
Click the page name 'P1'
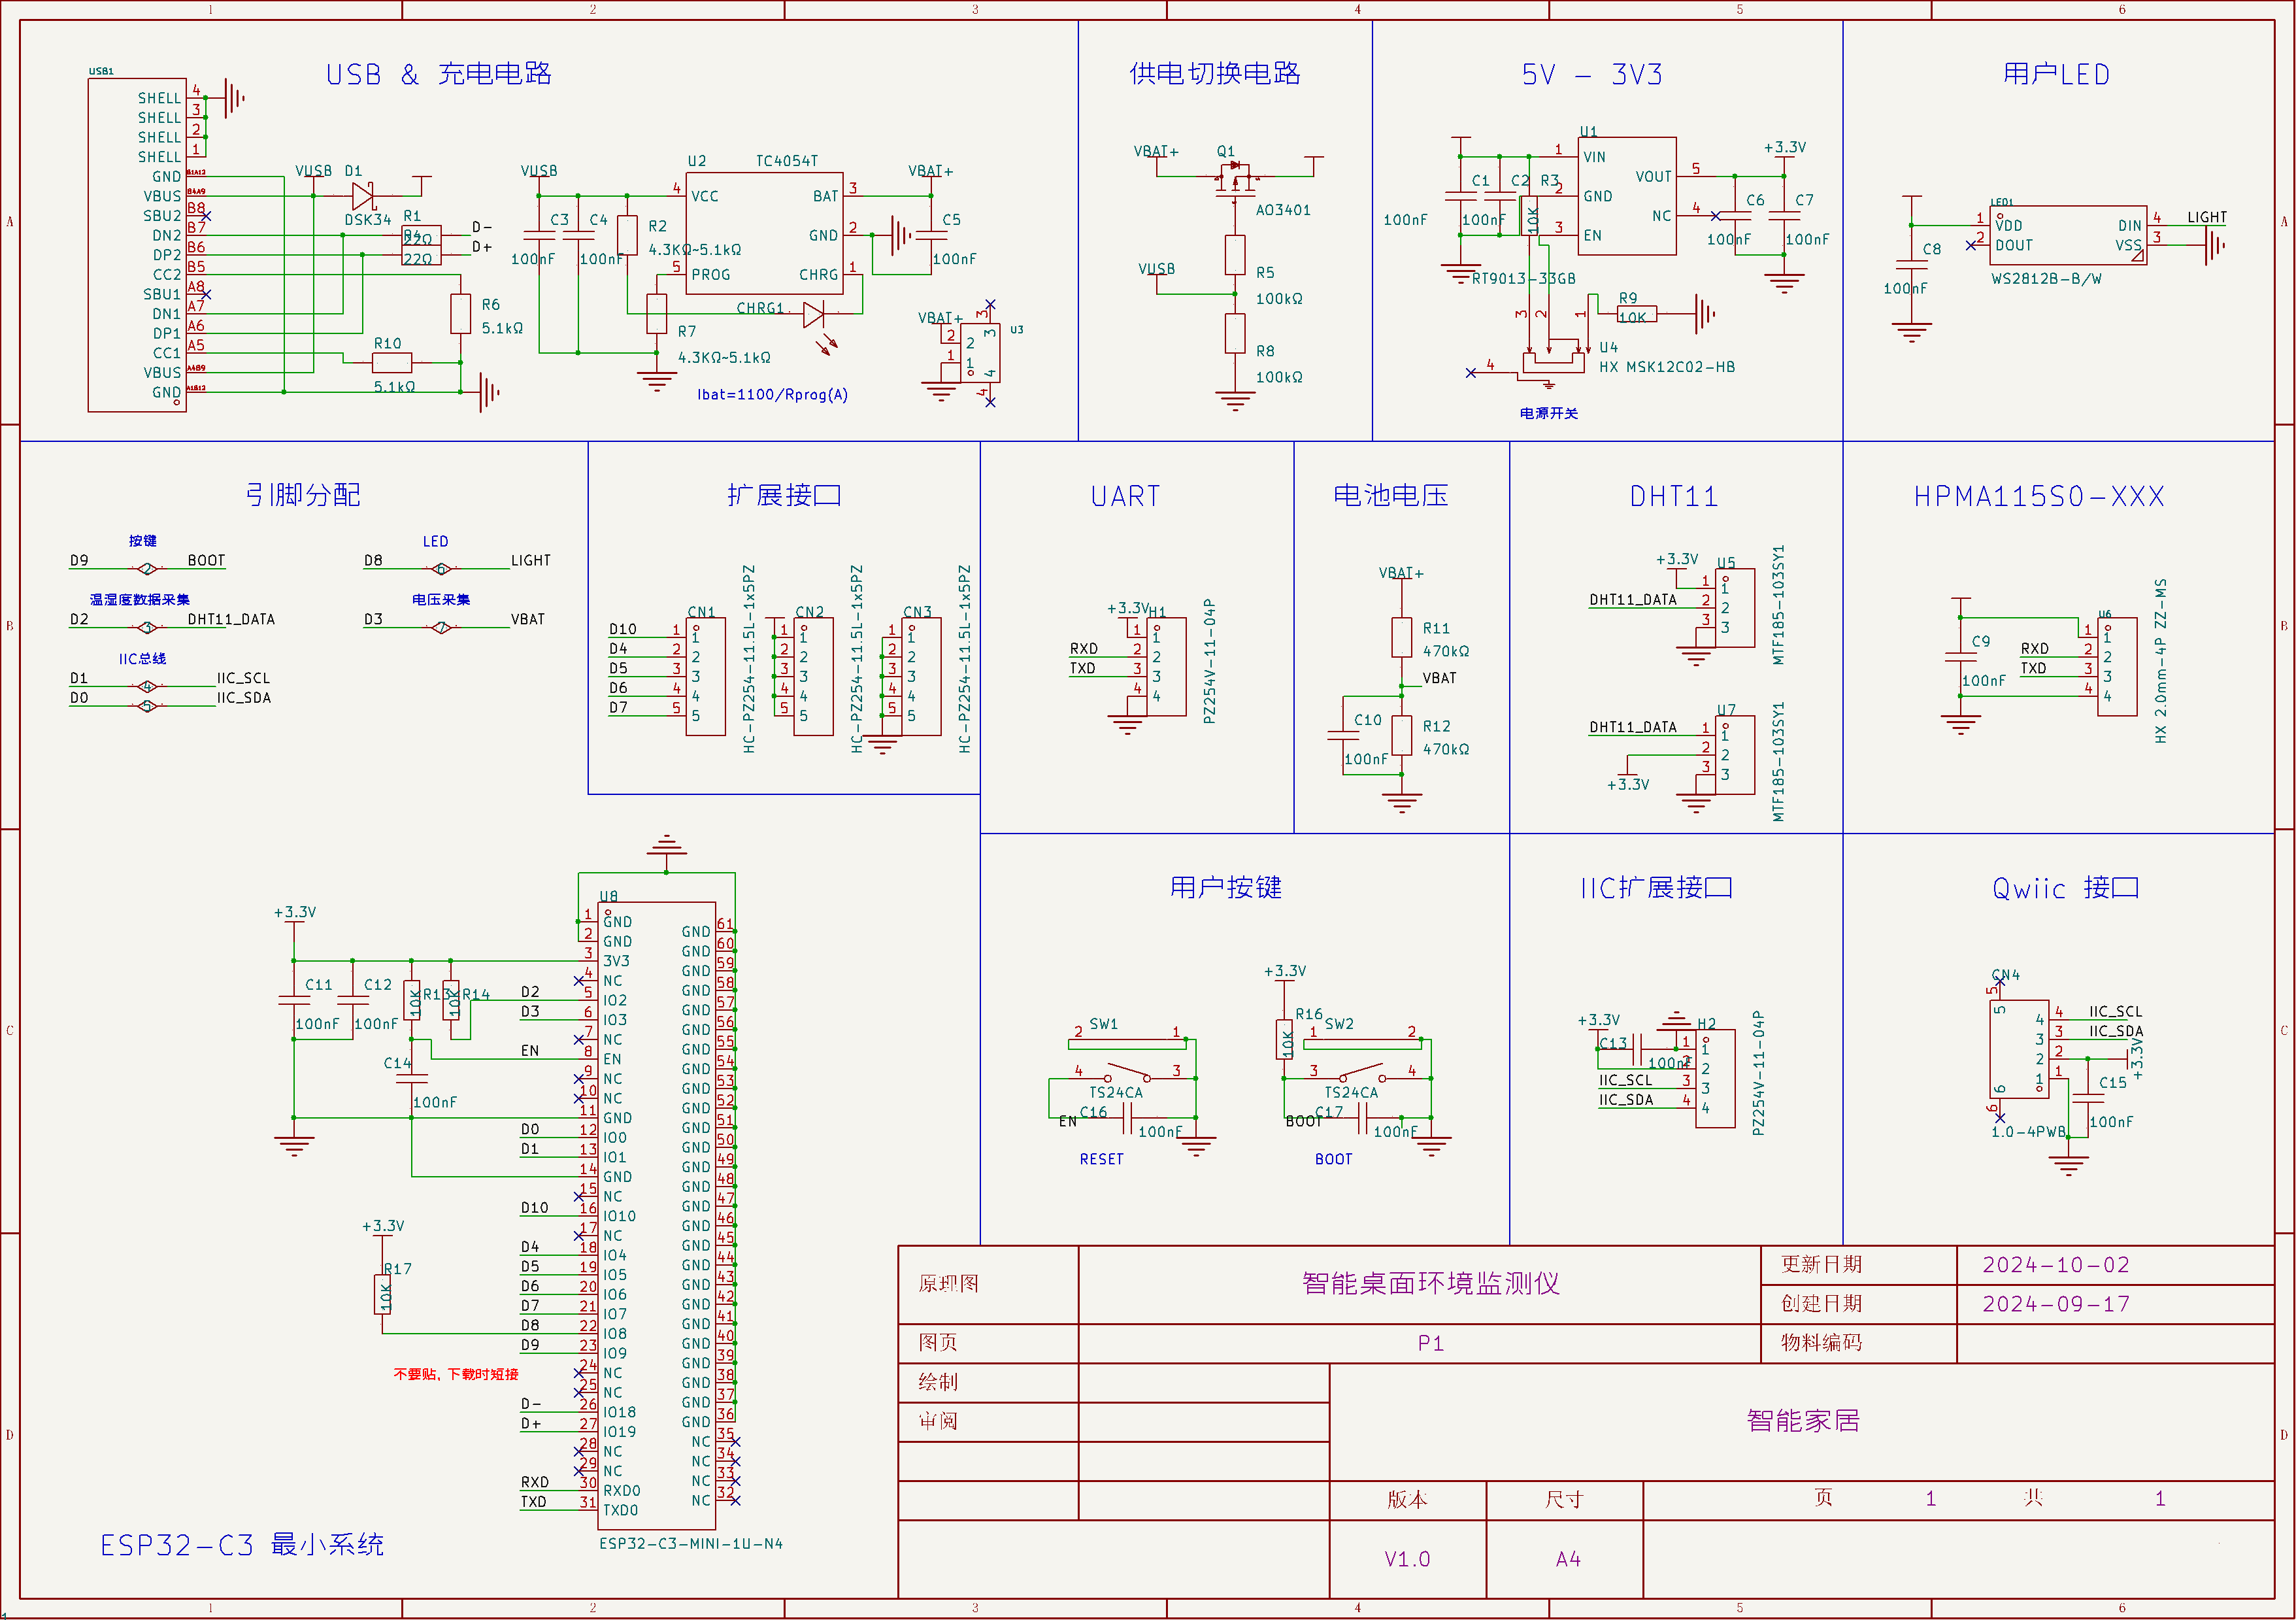coord(1431,1343)
